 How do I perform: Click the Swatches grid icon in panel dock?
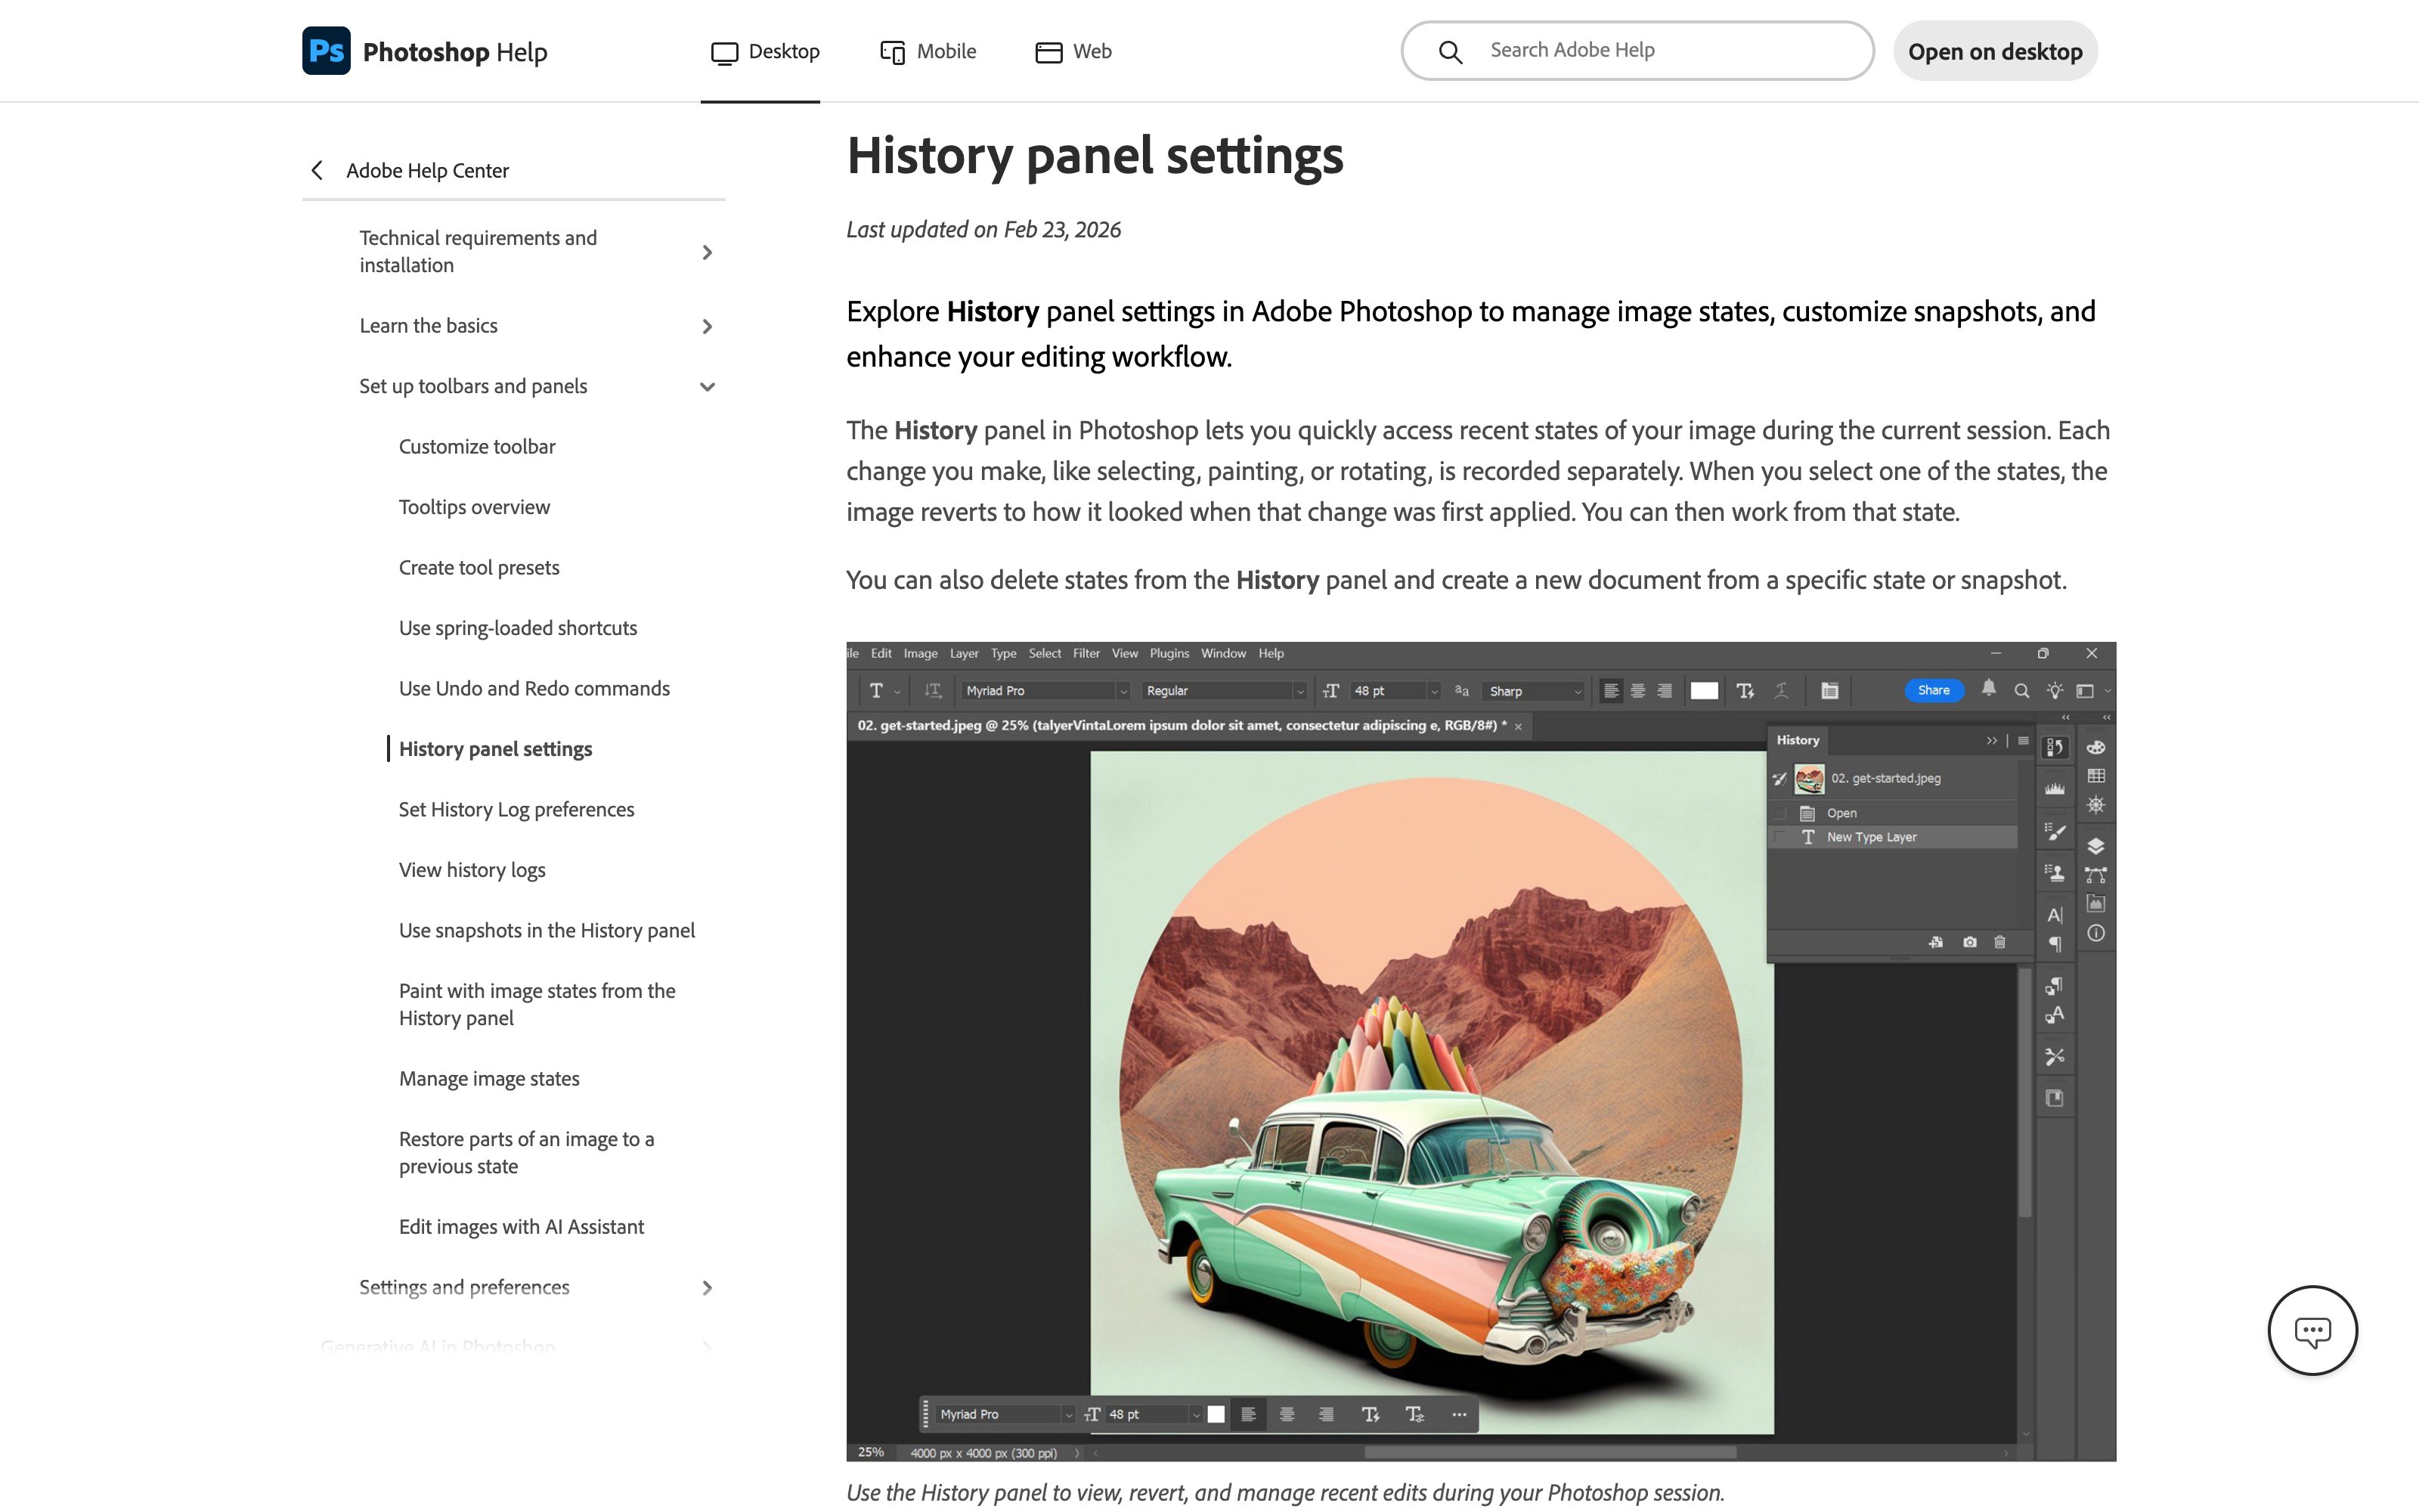[x=2096, y=776]
